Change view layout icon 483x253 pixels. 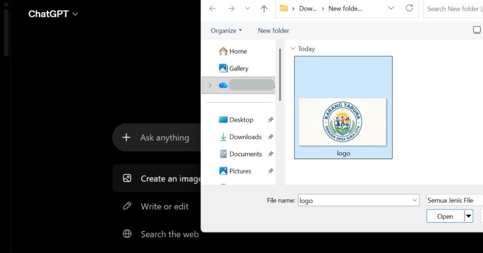477,30
